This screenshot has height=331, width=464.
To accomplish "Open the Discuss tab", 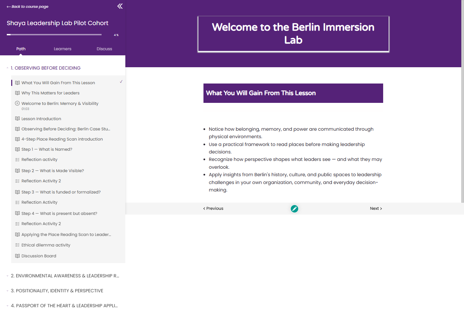I will (x=104, y=49).
